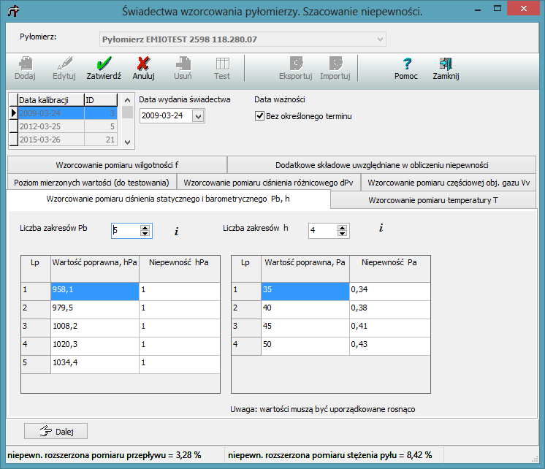
Task: Decrease Liczba zakresów h with the down arrow
Action: [x=342, y=233]
